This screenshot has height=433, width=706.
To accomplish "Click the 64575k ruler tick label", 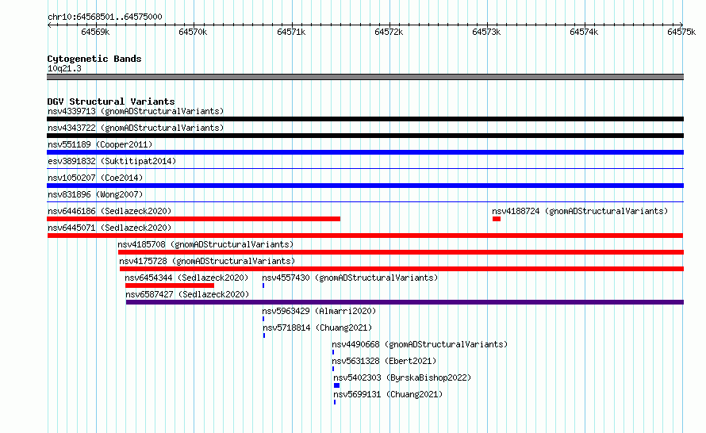I will 681,32.
